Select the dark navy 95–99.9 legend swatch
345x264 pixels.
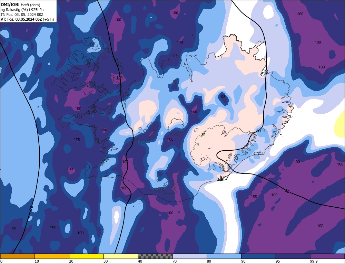tap(293, 256)
